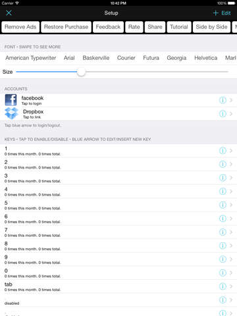Tap Dropbox 'Tap to link' text

point(32,117)
